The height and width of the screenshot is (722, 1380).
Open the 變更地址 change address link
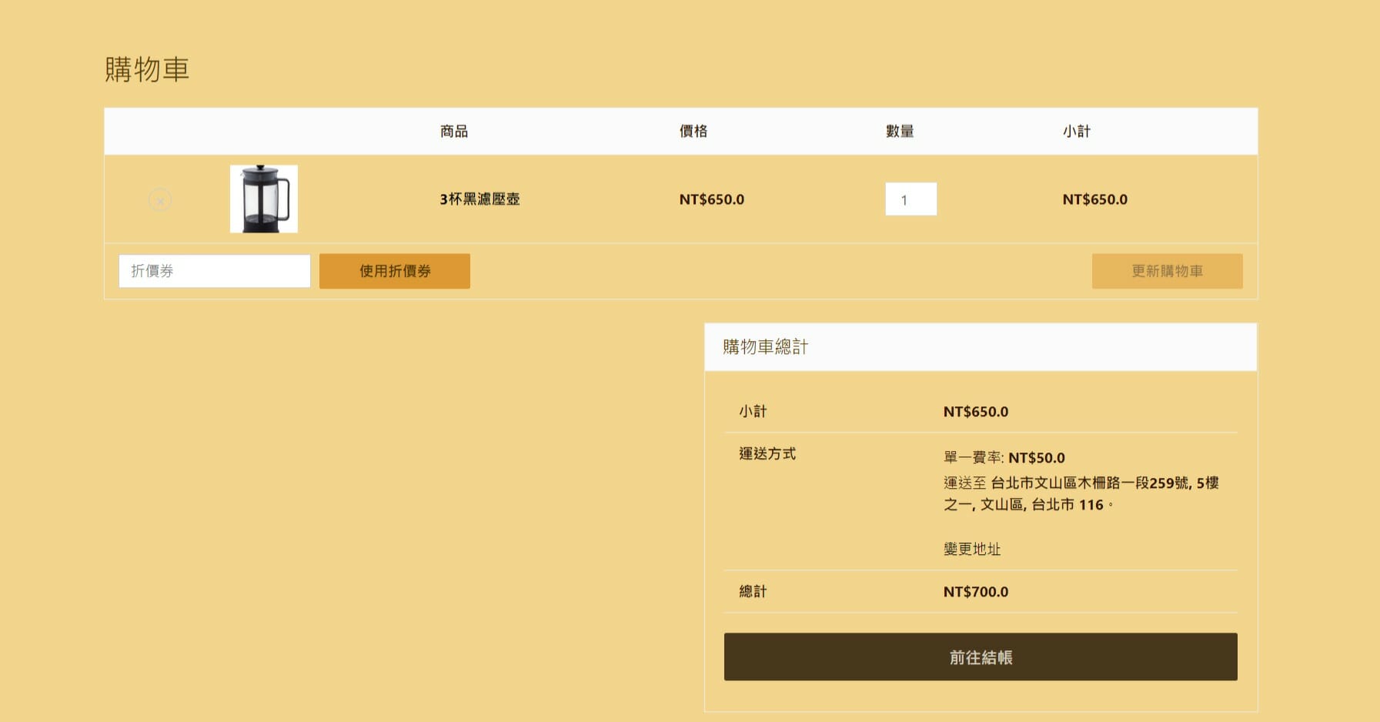[x=972, y=549]
